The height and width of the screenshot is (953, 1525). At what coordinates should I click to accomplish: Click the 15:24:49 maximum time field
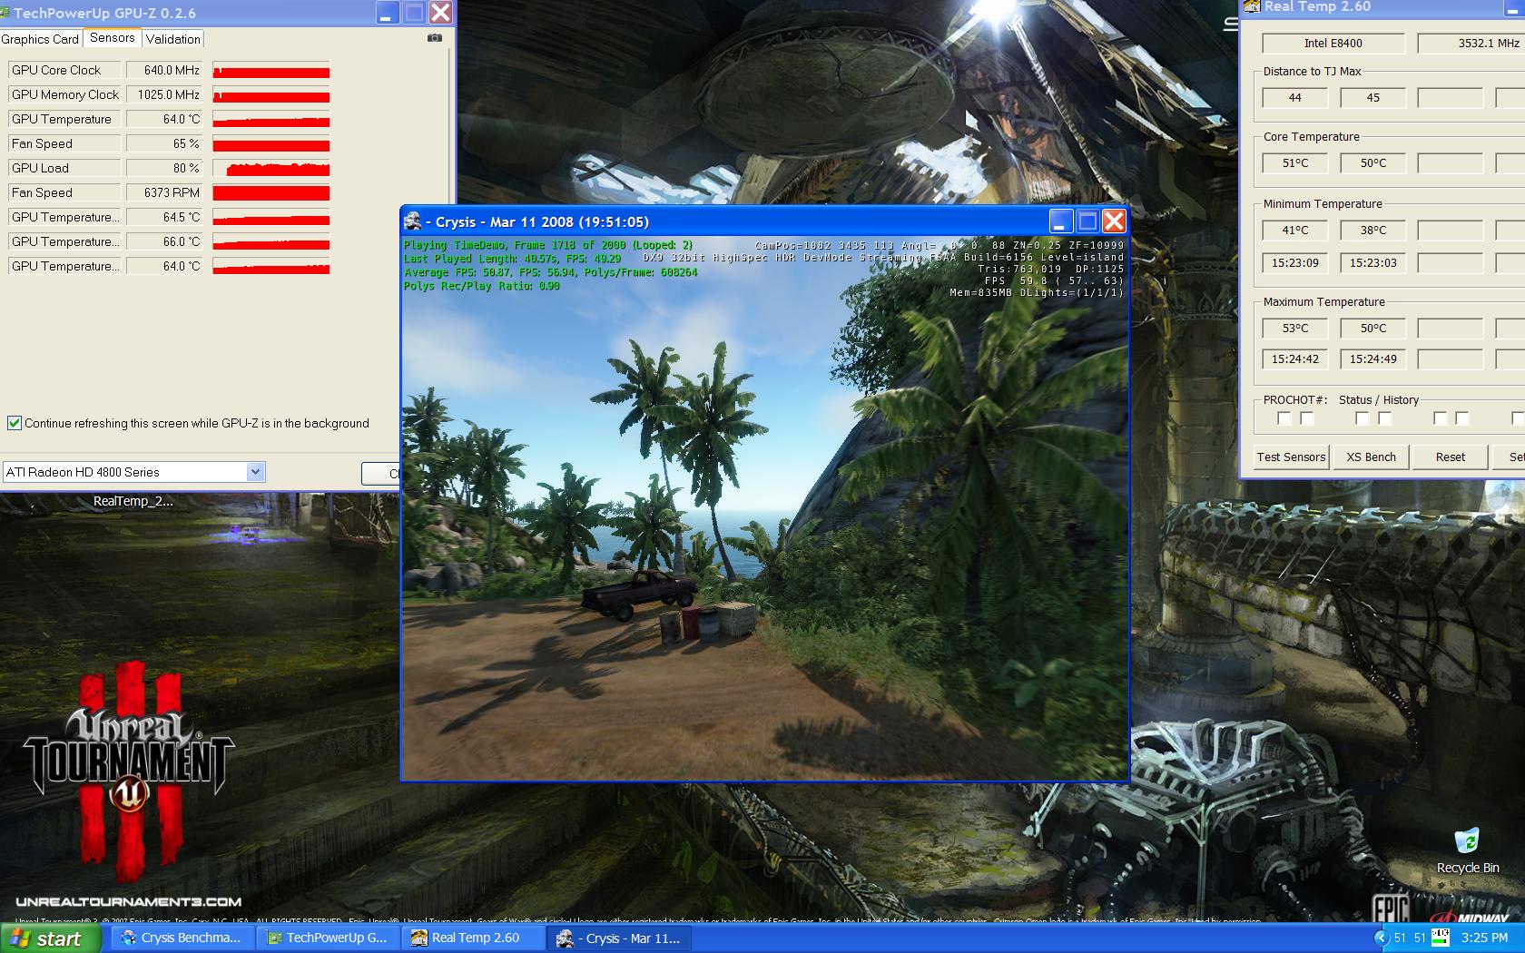pyautogui.click(x=1373, y=359)
